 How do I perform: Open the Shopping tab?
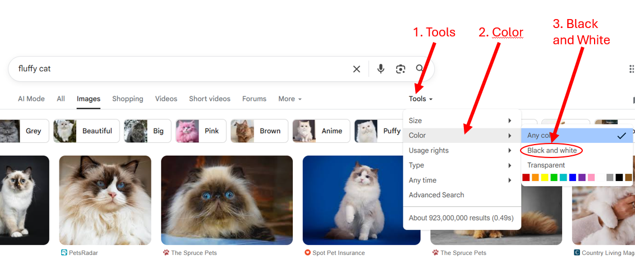point(127,99)
